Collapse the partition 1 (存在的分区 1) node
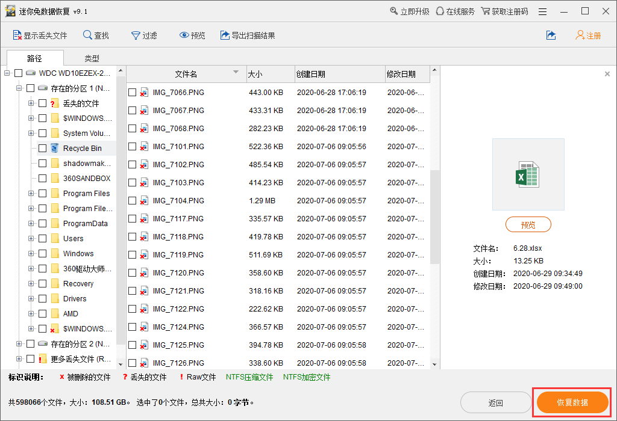 tap(19, 88)
